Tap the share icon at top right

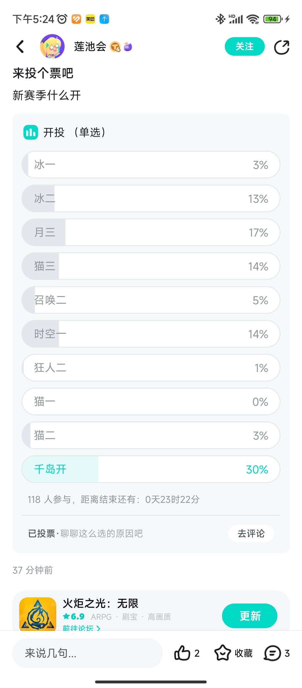tap(281, 47)
